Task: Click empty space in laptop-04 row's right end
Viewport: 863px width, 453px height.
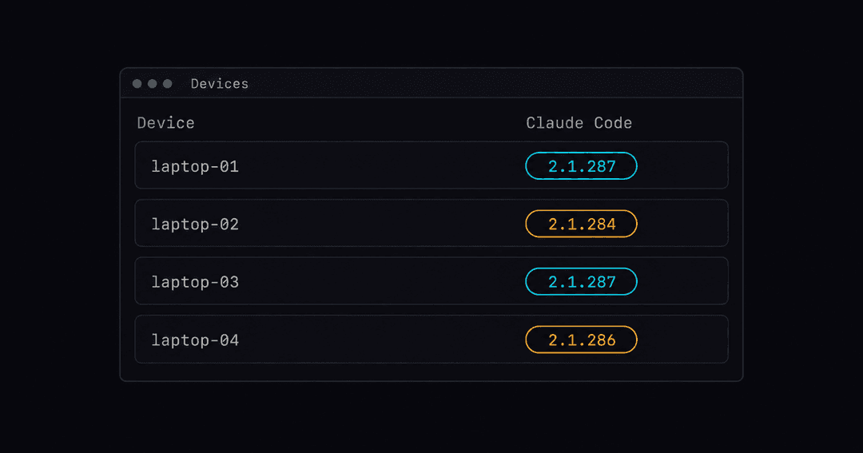Action: 682,340
